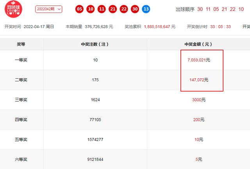The height and width of the screenshot is (169, 250).
Task: Click red ball number 05
Action: click(79, 9)
